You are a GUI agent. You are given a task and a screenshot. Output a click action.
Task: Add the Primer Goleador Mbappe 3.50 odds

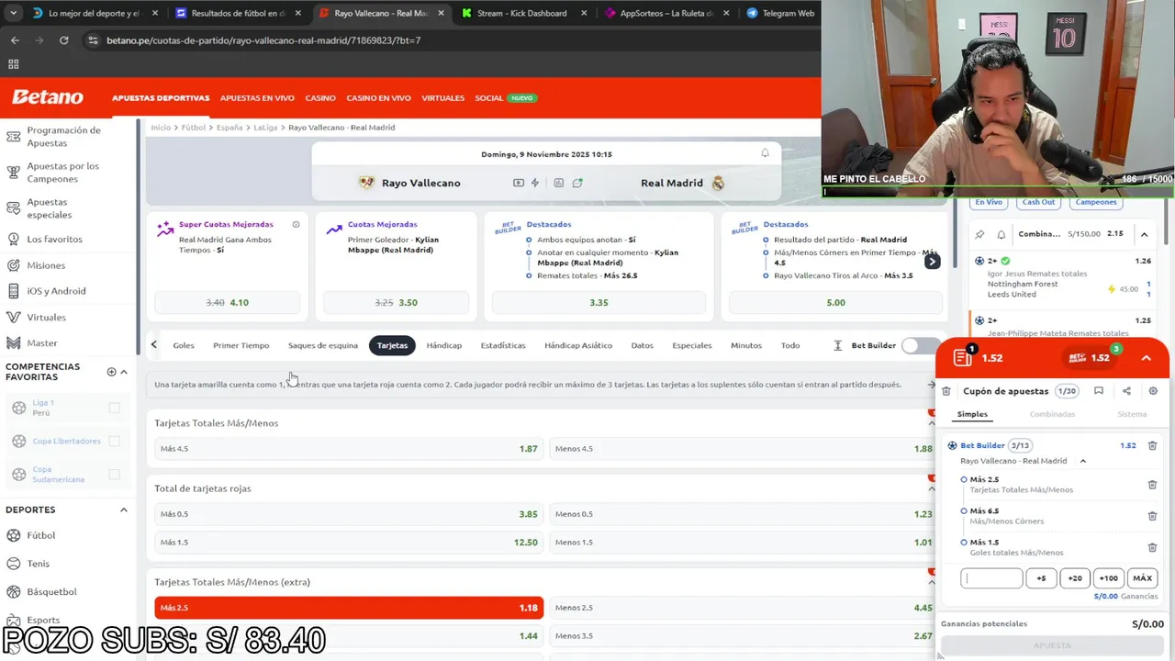pos(396,302)
